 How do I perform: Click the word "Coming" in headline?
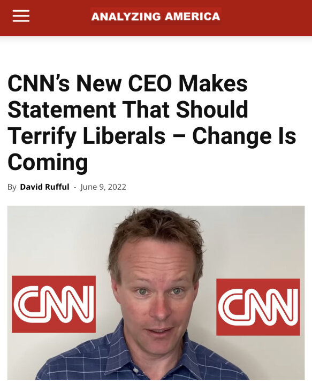coord(48,162)
